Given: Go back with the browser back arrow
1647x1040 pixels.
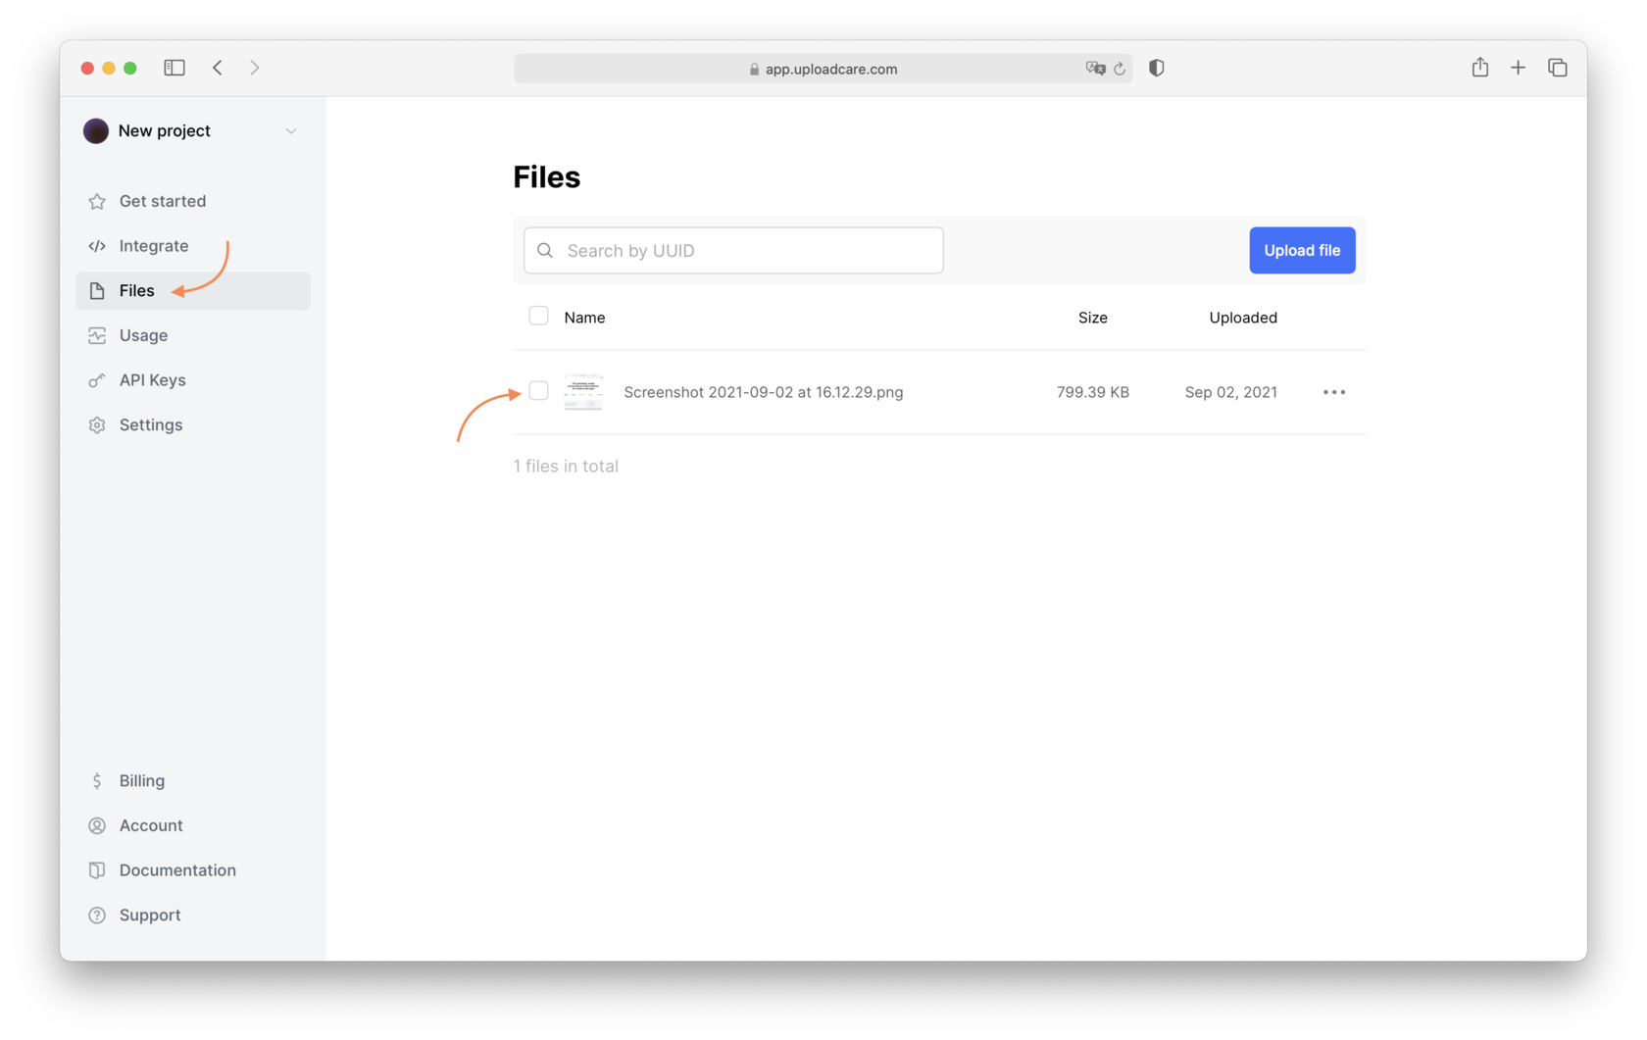Looking at the screenshot, I should pyautogui.click(x=218, y=68).
